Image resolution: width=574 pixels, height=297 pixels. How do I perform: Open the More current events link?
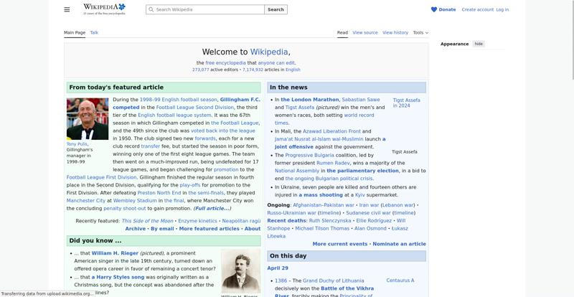tap(340, 244)
